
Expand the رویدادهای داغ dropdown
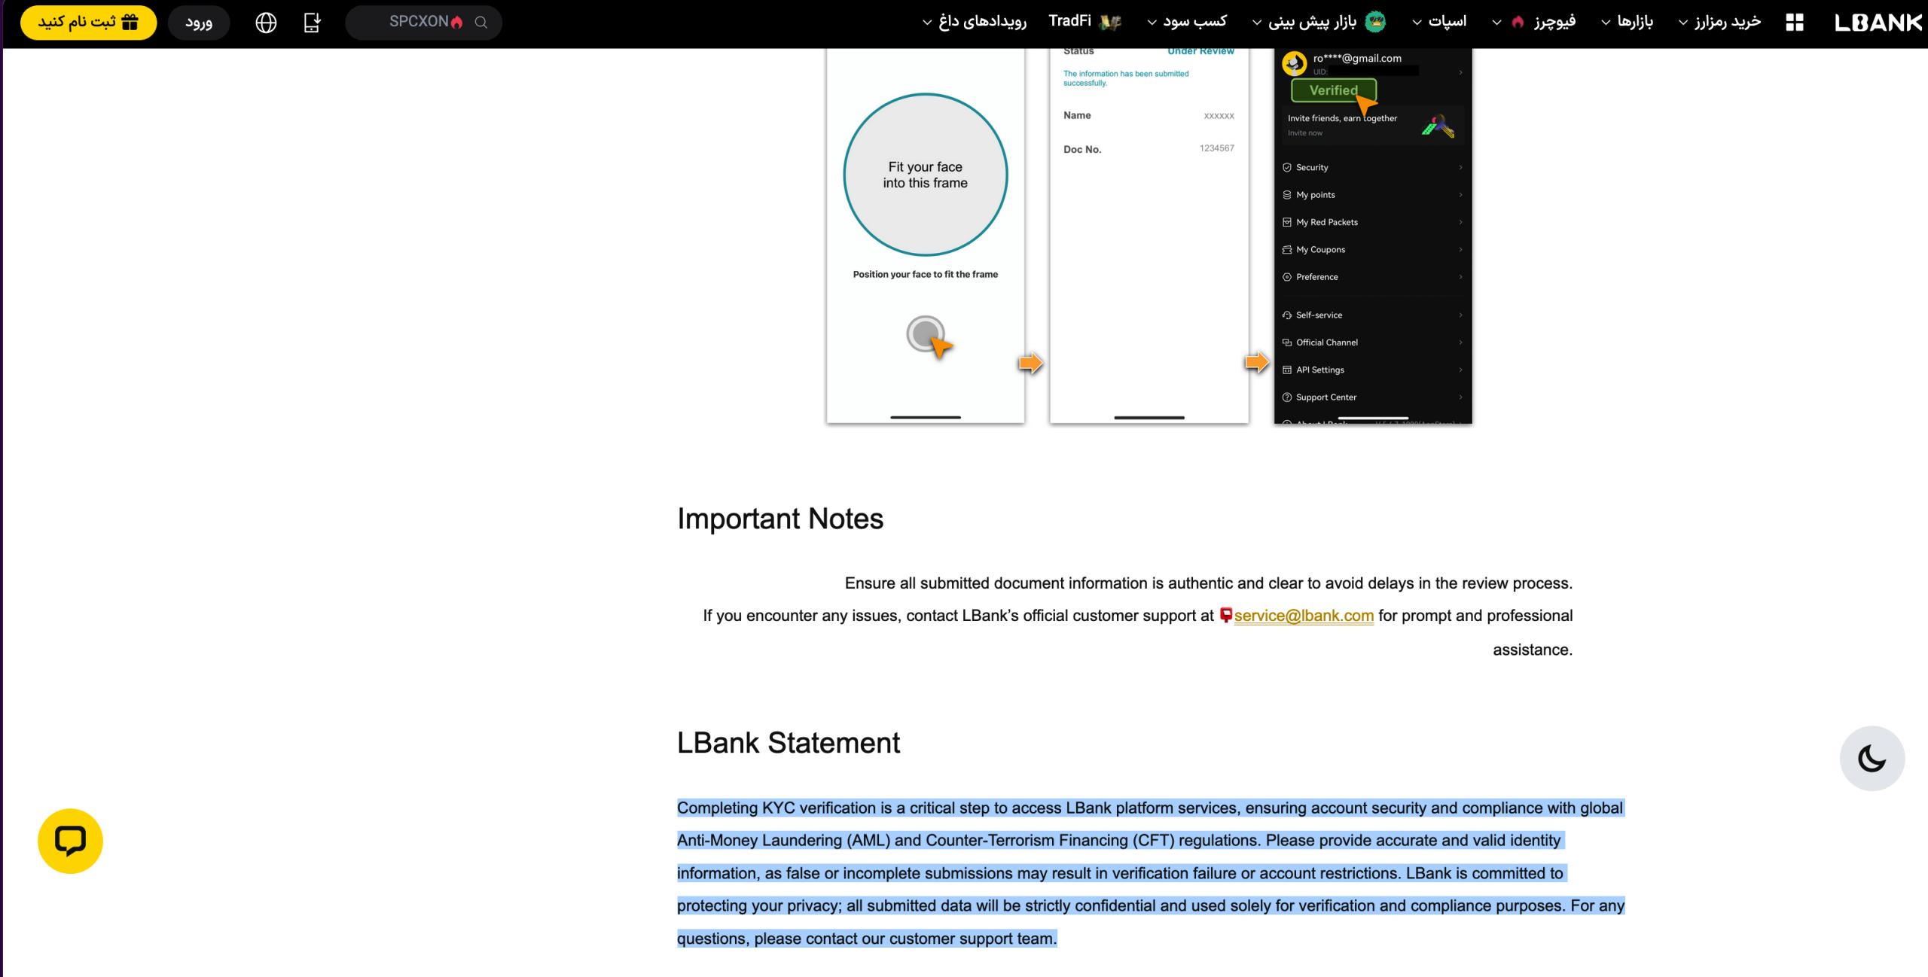pyautogui.click(x=975, y=22)
